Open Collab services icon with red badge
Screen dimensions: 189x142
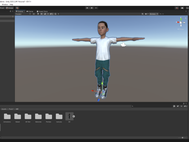point(177,8)
